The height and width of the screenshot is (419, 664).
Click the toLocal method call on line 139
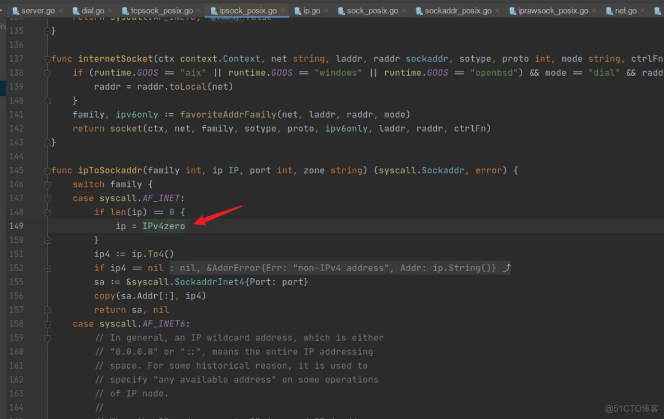pyautogui.click(x=188, y=87)
